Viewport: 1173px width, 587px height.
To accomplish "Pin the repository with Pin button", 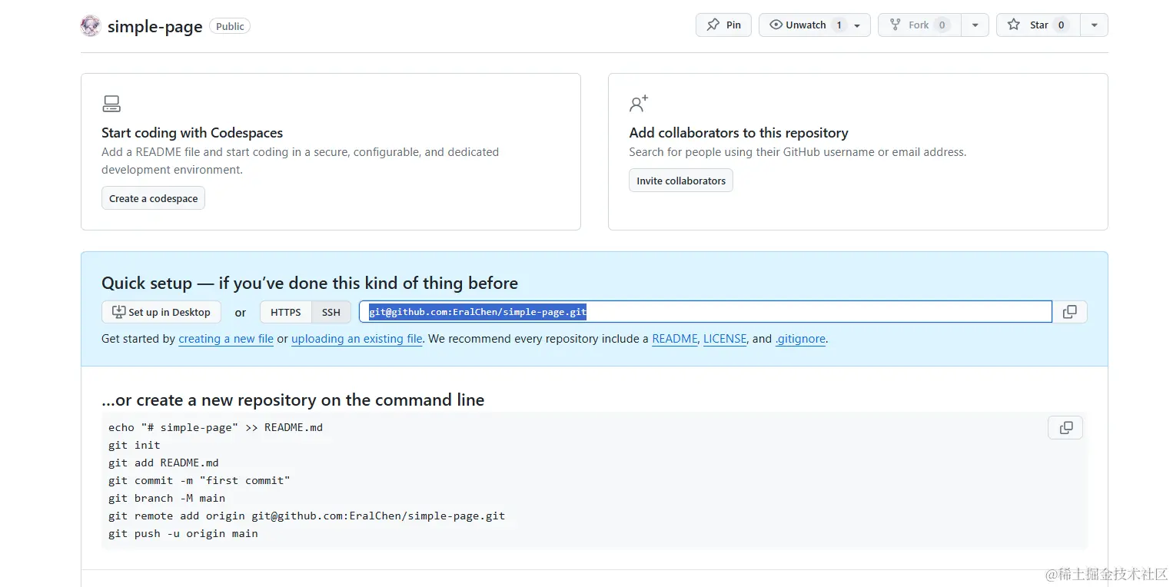I will click(x=723, y=25).
